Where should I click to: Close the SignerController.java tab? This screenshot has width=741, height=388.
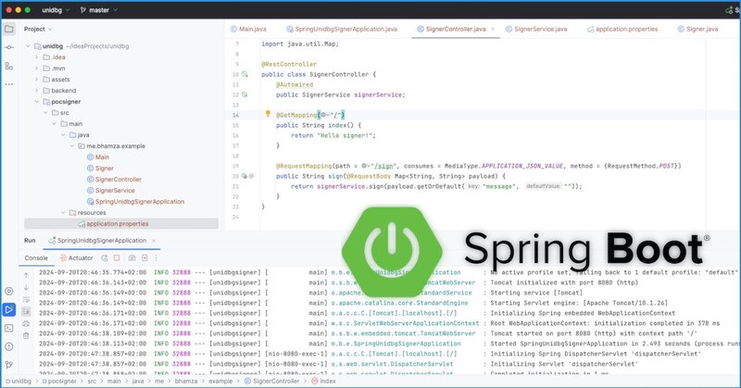click(x=493, y=29)
